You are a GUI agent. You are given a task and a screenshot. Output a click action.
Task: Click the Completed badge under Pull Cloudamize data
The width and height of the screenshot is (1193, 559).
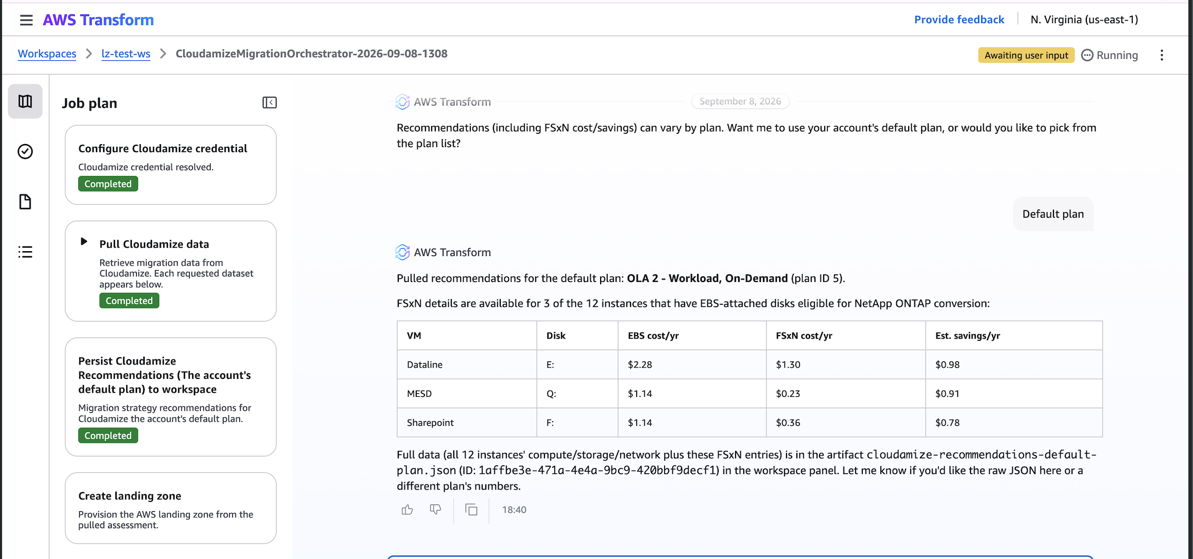129,301
